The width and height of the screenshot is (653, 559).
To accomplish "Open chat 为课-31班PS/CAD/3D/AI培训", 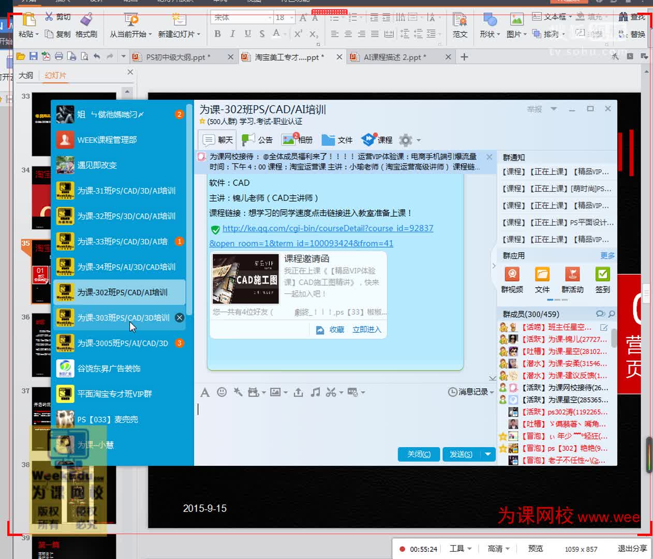I will 120,190.
